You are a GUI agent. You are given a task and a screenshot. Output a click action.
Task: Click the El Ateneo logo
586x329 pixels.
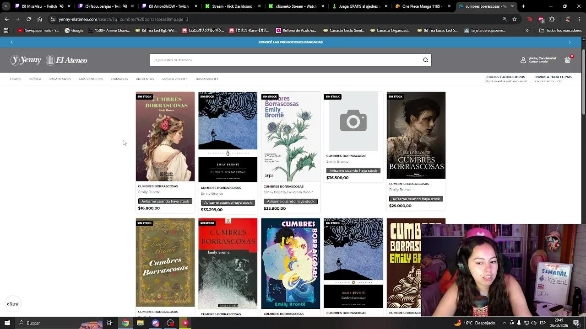[x=66, y=60]
